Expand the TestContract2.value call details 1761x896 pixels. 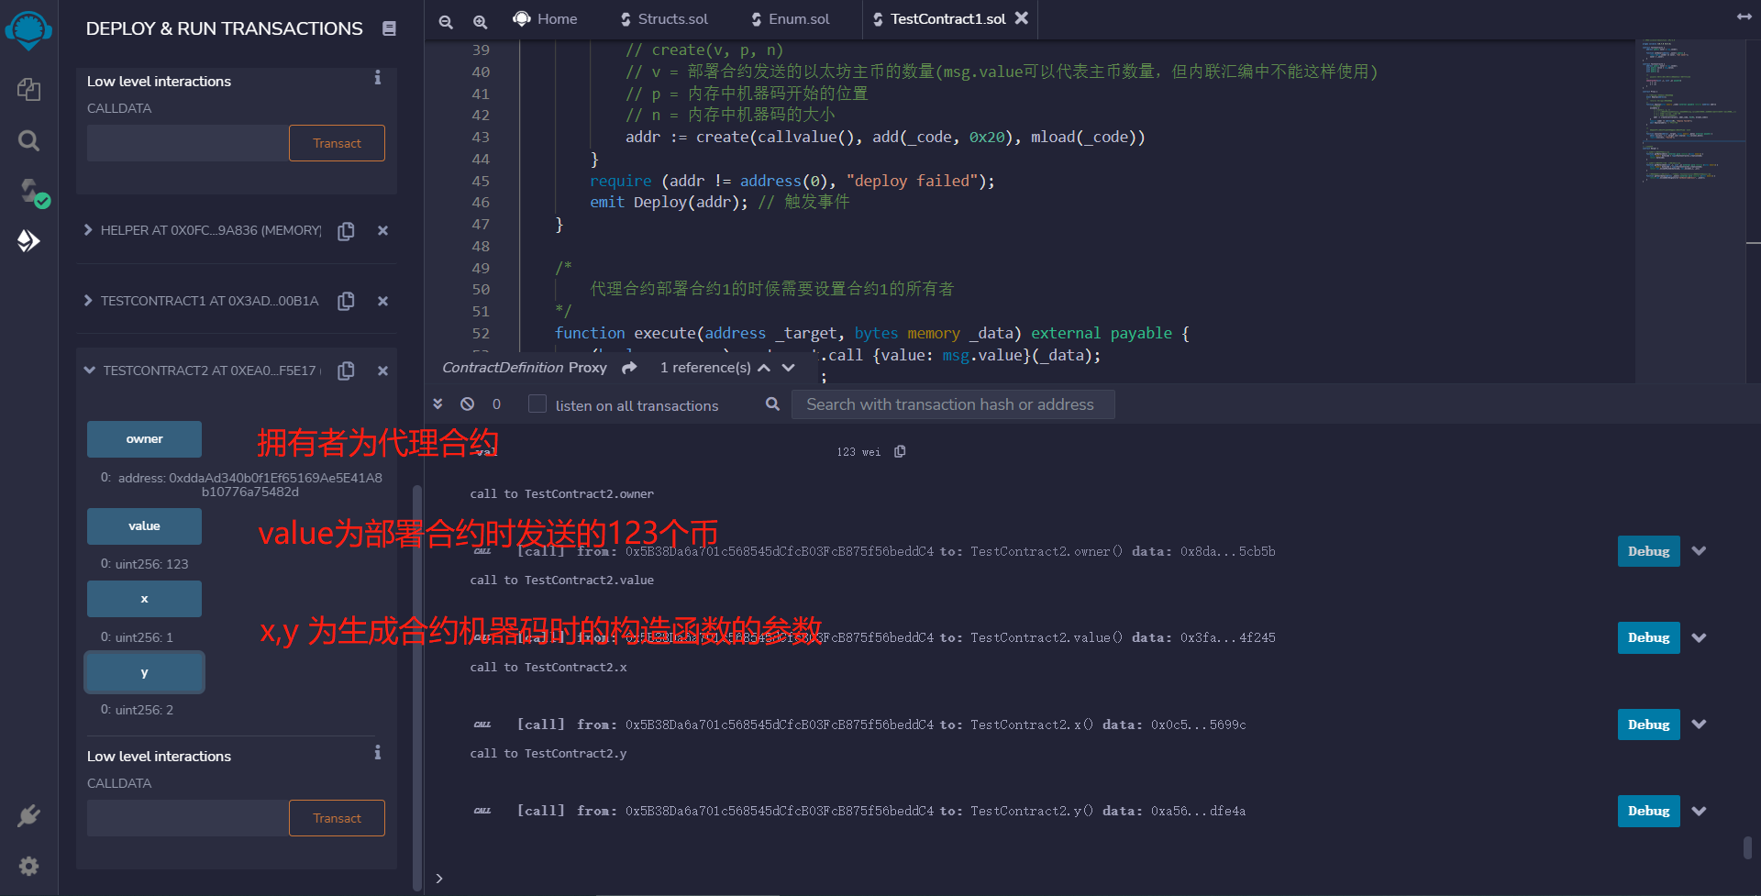(x=1699, y=637)
